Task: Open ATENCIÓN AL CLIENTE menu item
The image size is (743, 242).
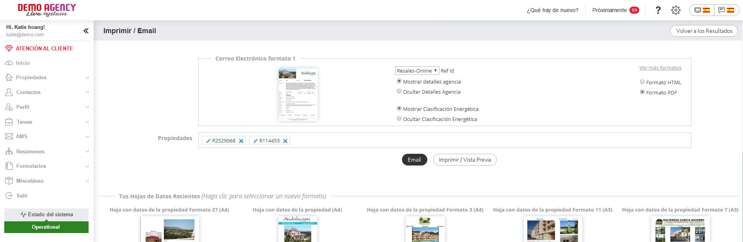Action: point(44,48)
